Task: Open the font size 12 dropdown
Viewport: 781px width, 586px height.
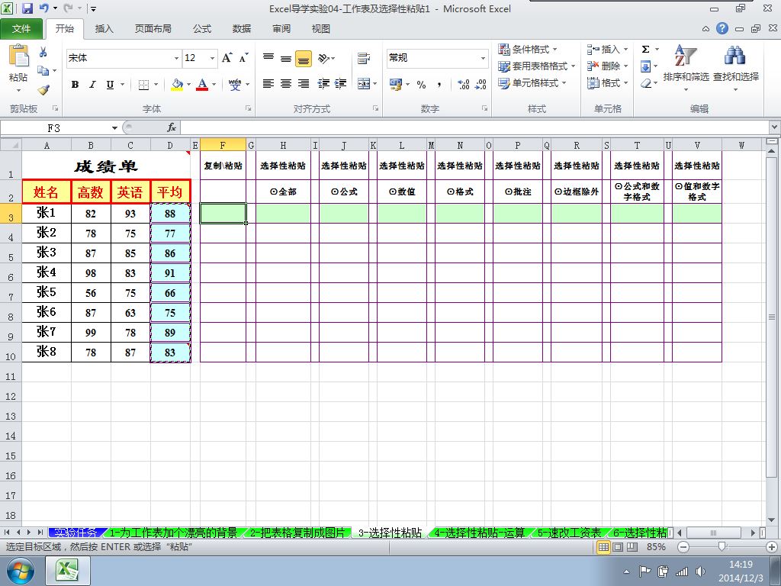Action: [x=212, y=58]
